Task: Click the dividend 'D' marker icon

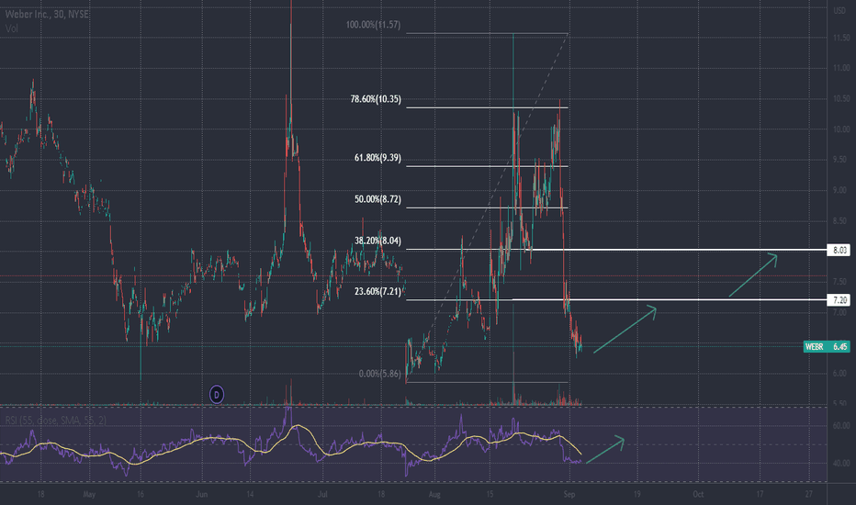Action: (x=217, y=394)
